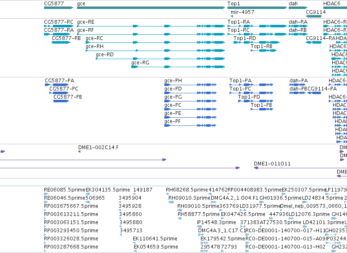Open transcript CG5877-RA

click(59, 30)
